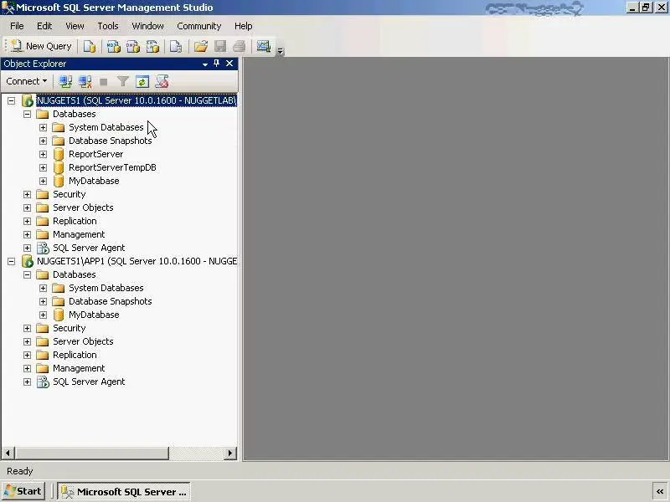This screenshot has width=670, height=502.
Task: Click first server's MyDatabase cylinder icon
Action: [x=59, y=181]
